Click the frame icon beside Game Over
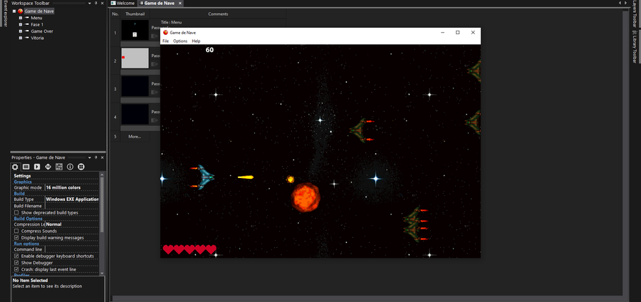 (x=27, y=31)
